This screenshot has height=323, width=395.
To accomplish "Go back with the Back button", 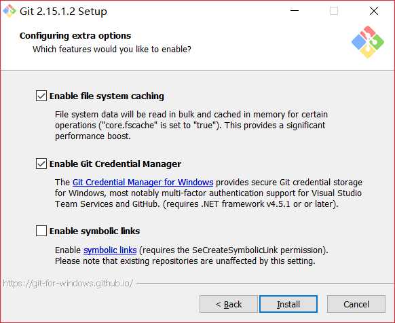I will [x=229, y=304].
